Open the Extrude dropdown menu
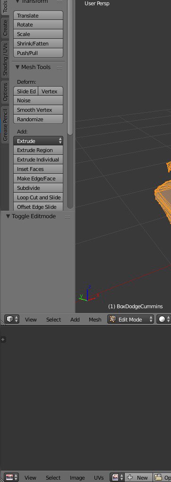 (x=38, y=141)
